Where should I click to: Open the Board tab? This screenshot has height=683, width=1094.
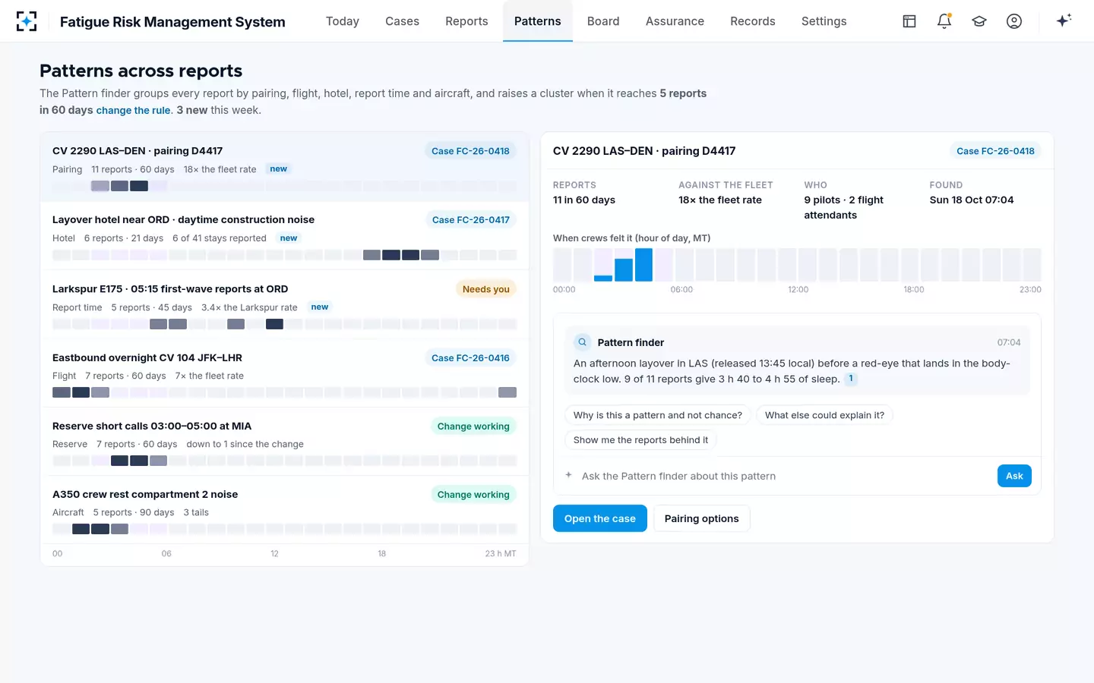[603, 21]
